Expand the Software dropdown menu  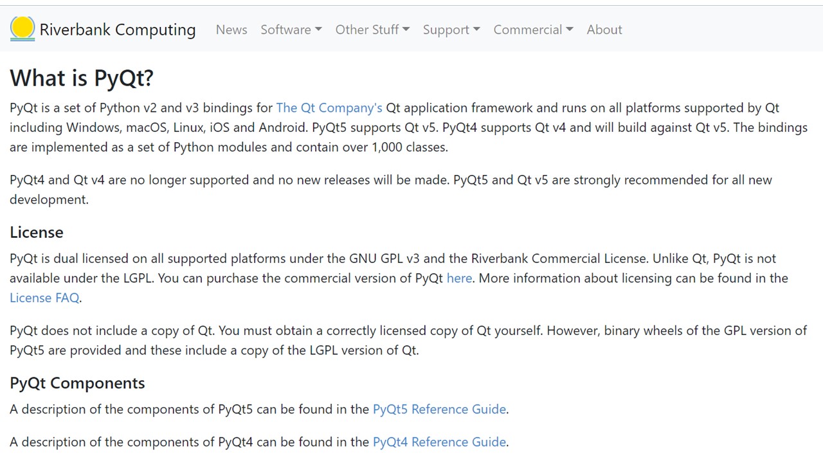pyautogui.click(x=291, y=30)
